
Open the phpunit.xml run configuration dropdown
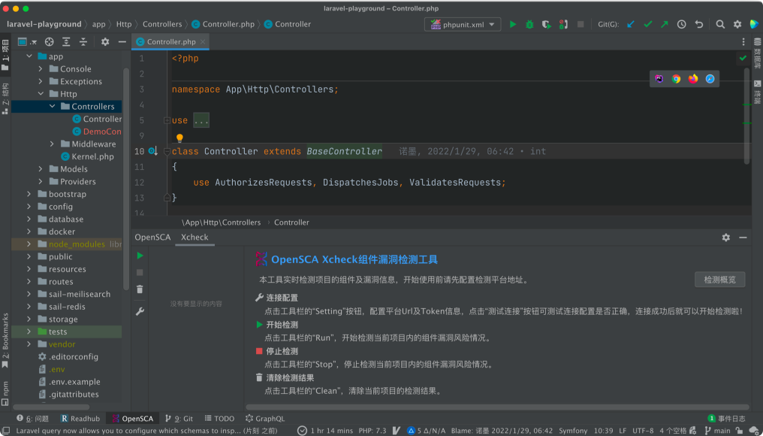point(463,24)
